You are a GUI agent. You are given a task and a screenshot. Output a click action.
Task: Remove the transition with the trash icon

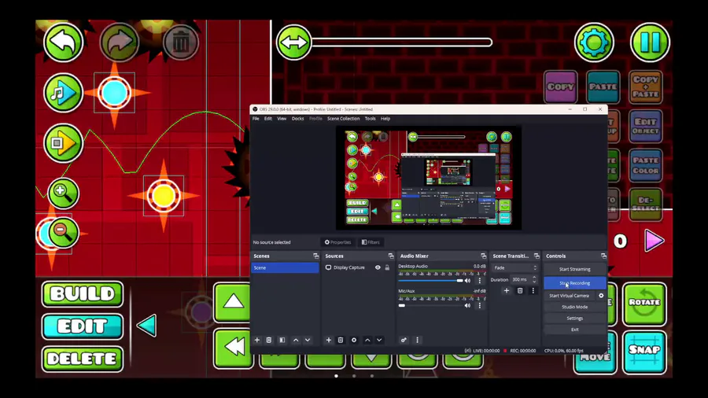(x=520, y=291)
